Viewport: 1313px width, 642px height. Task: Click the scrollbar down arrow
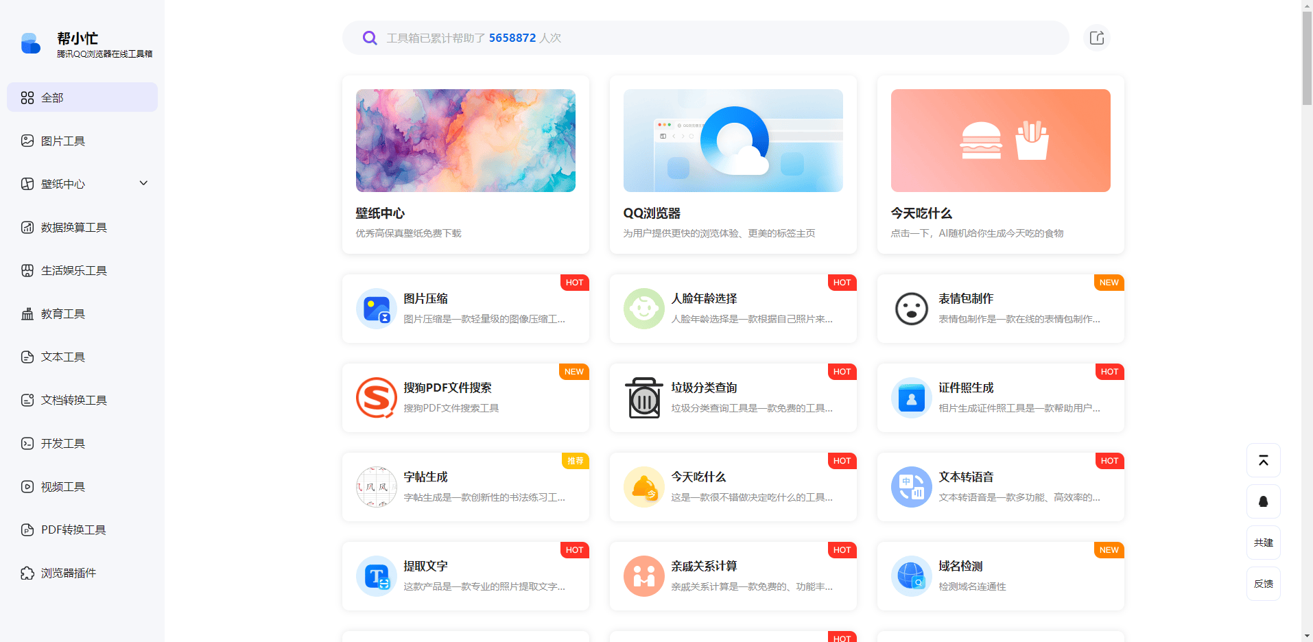click(x=1307, y=636)
